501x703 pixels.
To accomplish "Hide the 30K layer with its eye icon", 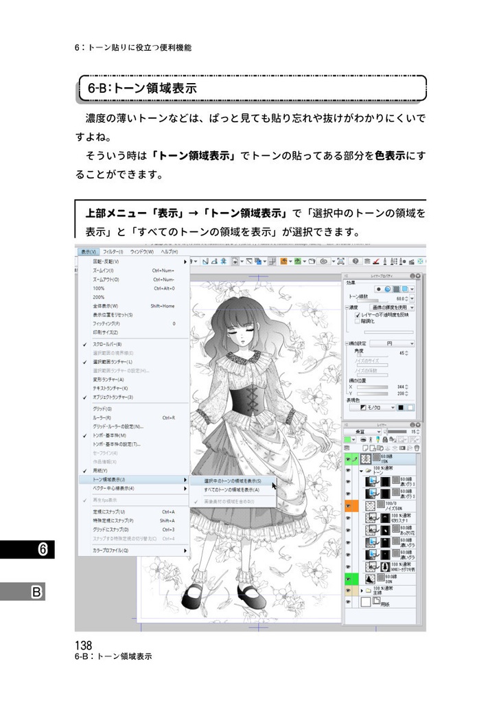I will (348, 579).
